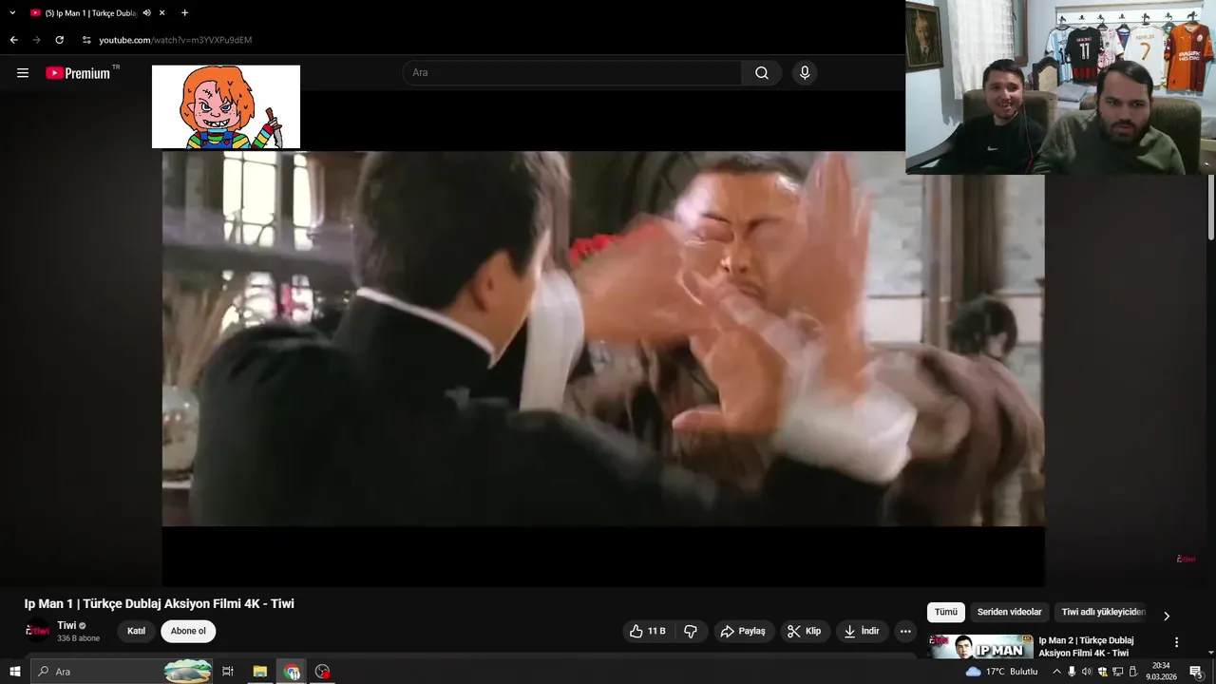View site information icon in address bar
The width and height of the screenshot is (1216, 684).
(86, 40)
